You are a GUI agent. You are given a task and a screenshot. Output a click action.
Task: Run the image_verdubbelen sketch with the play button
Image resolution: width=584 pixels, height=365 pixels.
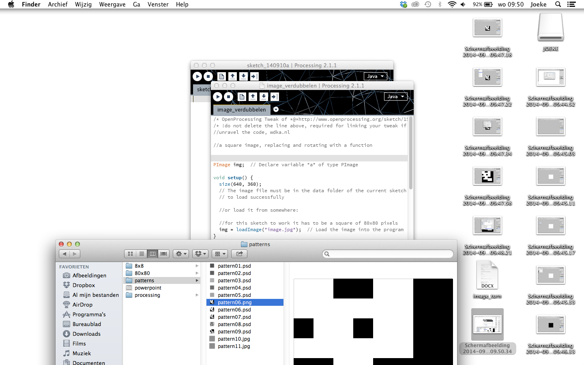217,97
